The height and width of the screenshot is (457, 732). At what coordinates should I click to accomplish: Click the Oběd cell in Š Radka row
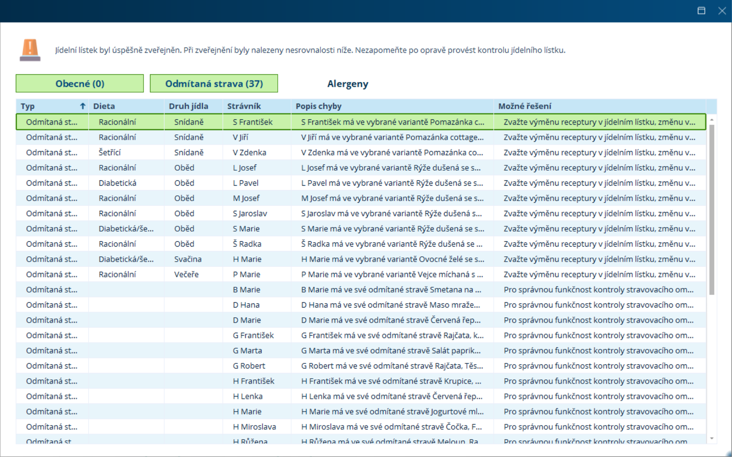coord(194,244)
